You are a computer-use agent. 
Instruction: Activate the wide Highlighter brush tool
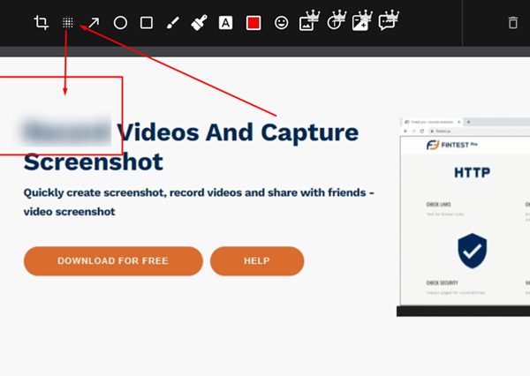200,23
